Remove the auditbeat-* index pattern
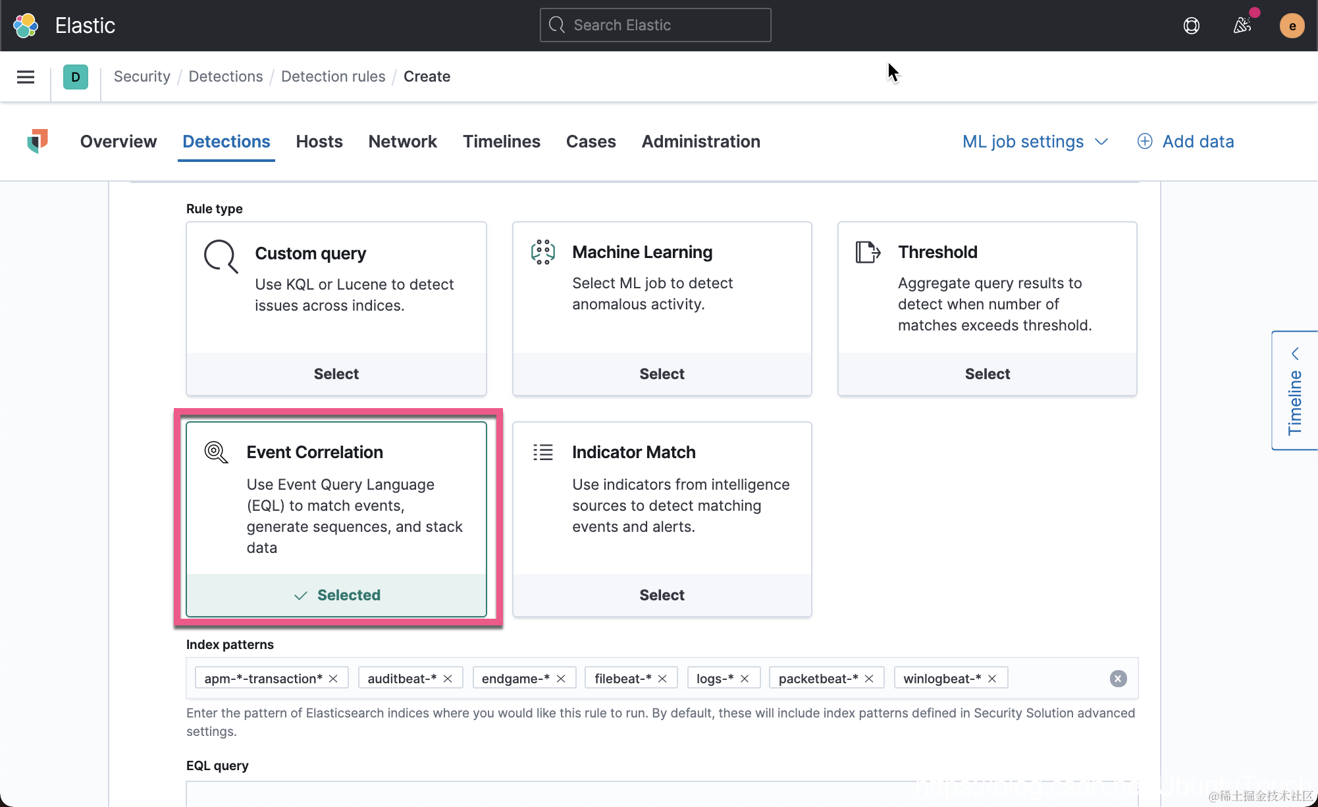The image size is (1318, 807). pyautogui.click(x=448, y=679)
